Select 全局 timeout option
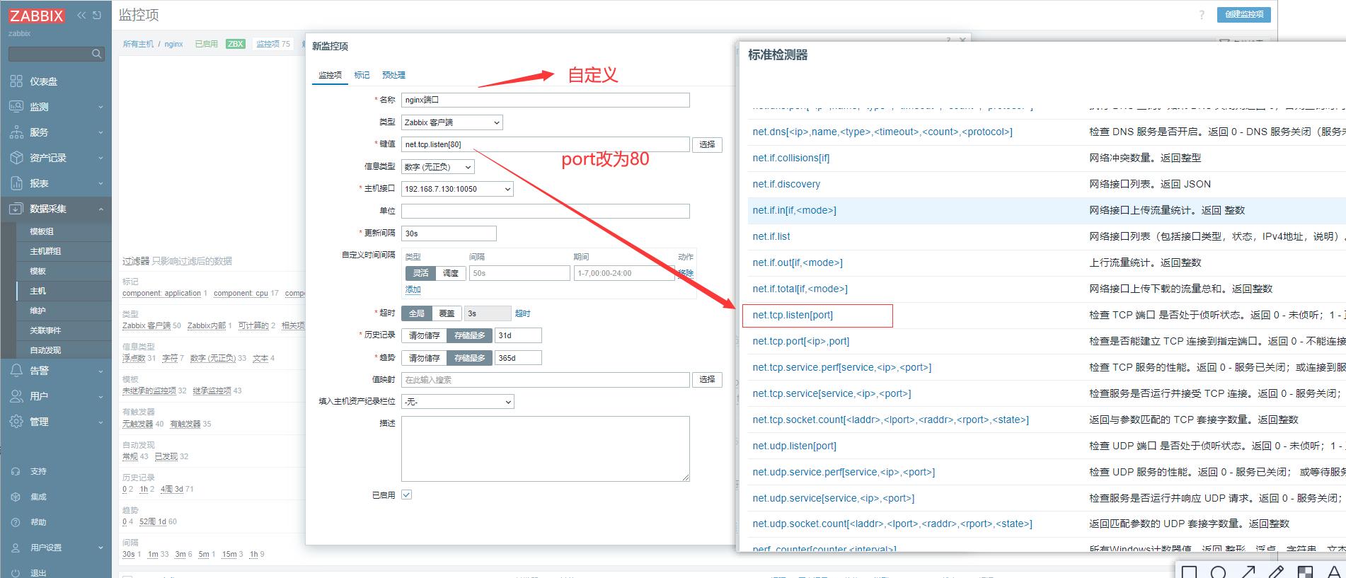This screenshot has width=1346, height=578. [417, 313]
